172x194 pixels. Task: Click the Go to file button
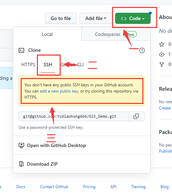coord(61,18)
